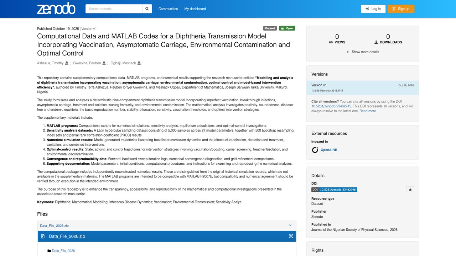Copy the DOI with clipboard icon
Image resolution: width=456 pixels, height=256 pixels.
pos(410,190)
